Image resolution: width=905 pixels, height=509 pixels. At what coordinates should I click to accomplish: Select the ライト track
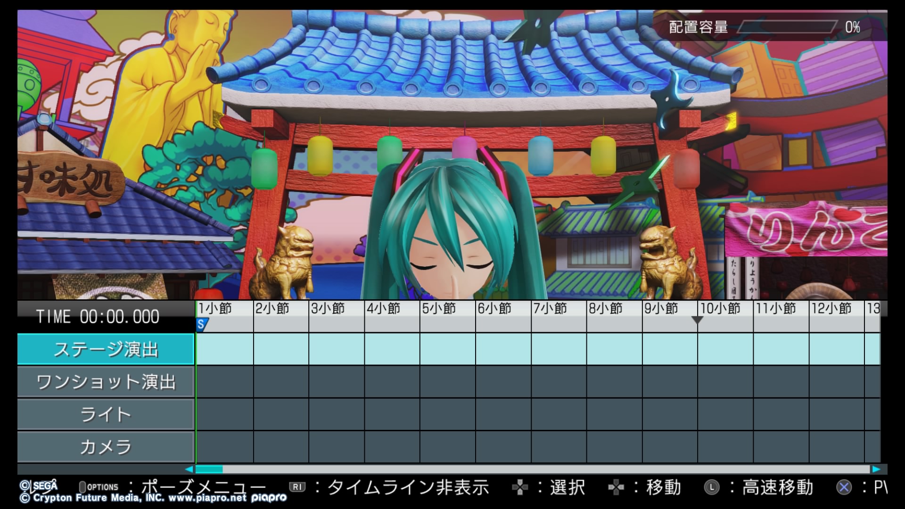[106, 414]
